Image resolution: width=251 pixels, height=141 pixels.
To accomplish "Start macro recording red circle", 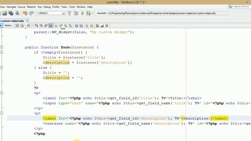I will [x=87, y=25].
